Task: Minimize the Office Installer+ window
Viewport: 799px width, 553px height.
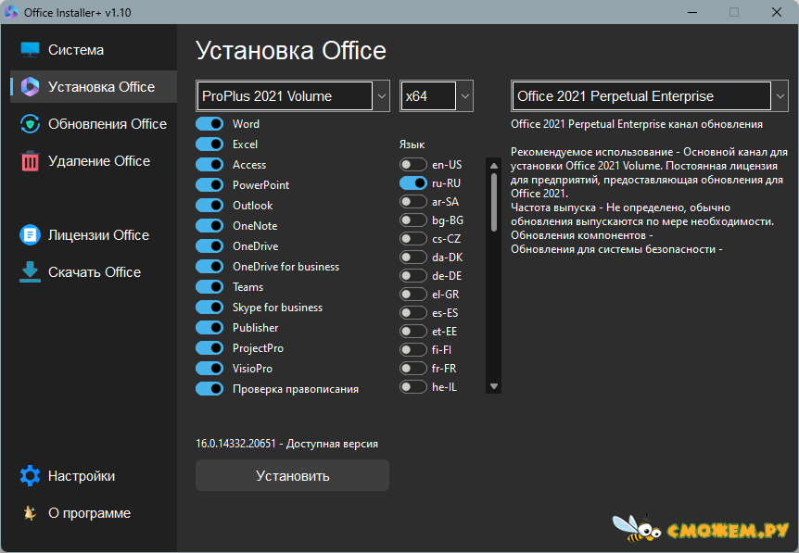Action: tap(692, 12)
